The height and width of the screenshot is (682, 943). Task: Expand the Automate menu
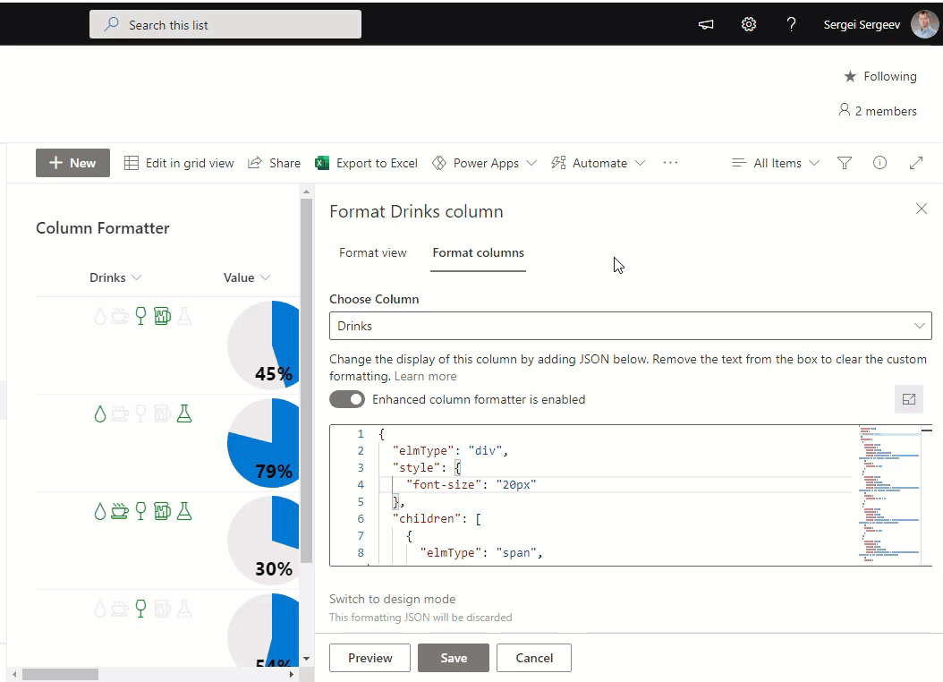598,163
